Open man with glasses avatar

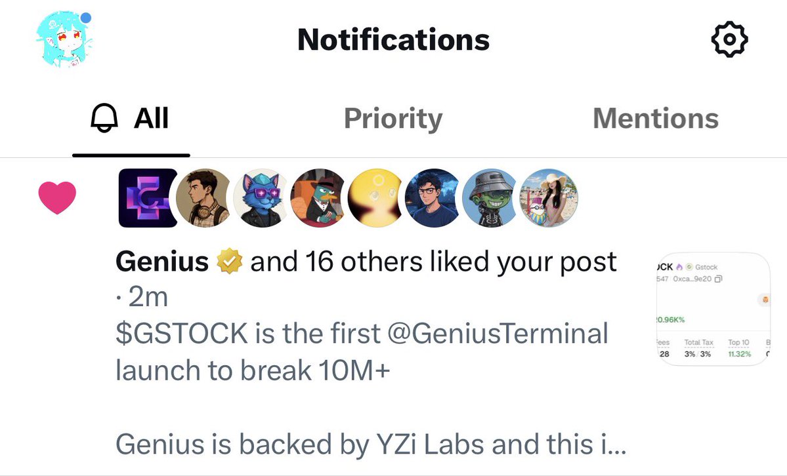[x=433, y=197]
